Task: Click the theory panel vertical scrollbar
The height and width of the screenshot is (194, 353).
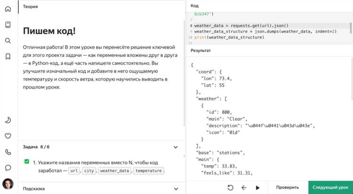Action: click(x=185, y=73)
